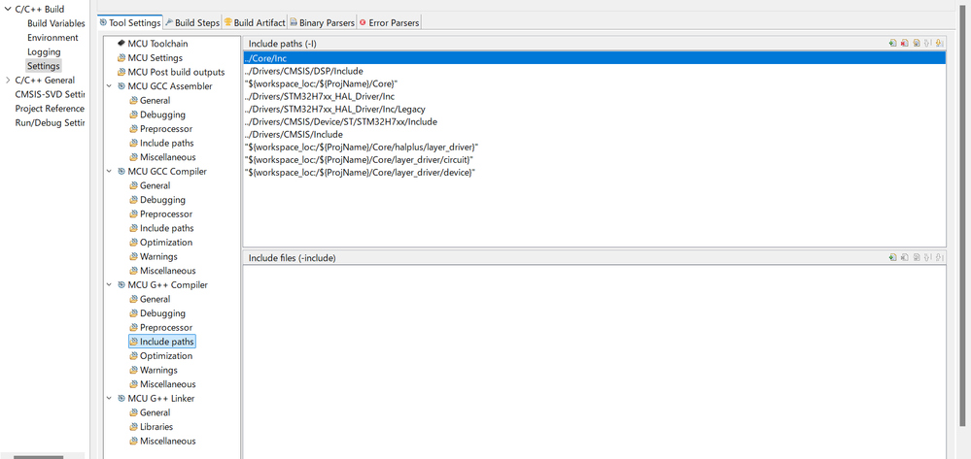This screenshot has height=459, width=971.
Task: Click the left sidebar horizontal scrollbar
Action: pos(39,457)
